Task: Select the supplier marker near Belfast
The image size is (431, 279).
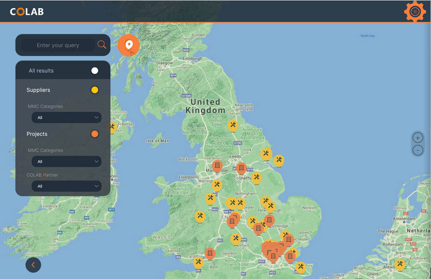Action: [112, 127]
